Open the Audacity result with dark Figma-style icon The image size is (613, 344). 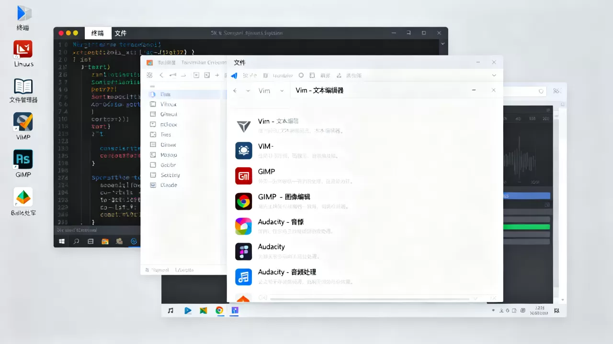coord(243,251)
